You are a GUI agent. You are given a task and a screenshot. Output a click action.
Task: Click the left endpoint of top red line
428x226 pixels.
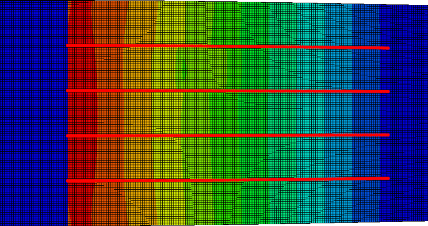click(68, 45)
